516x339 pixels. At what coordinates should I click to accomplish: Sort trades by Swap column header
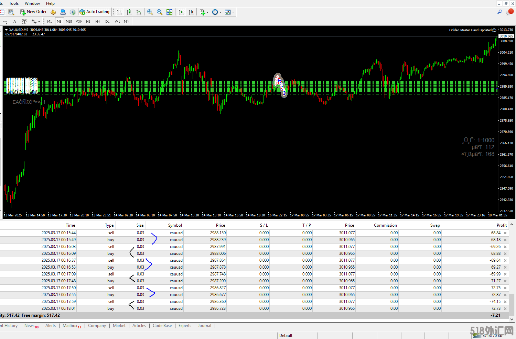point(435,225)
